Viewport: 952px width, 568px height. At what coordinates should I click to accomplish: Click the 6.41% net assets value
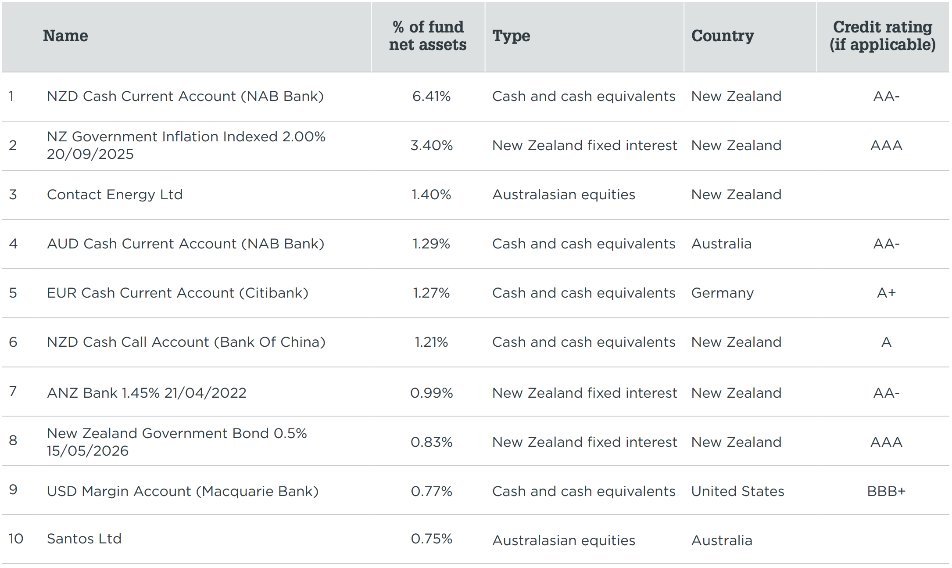point(431,97)
